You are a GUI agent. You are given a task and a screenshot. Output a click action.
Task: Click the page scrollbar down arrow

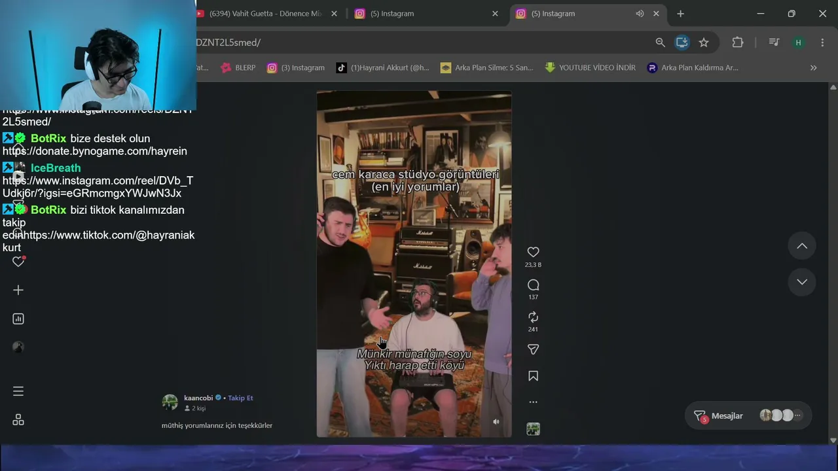(833, 440)
